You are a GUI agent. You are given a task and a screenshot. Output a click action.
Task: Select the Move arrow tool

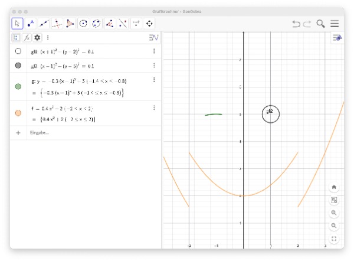pos(17,24)
